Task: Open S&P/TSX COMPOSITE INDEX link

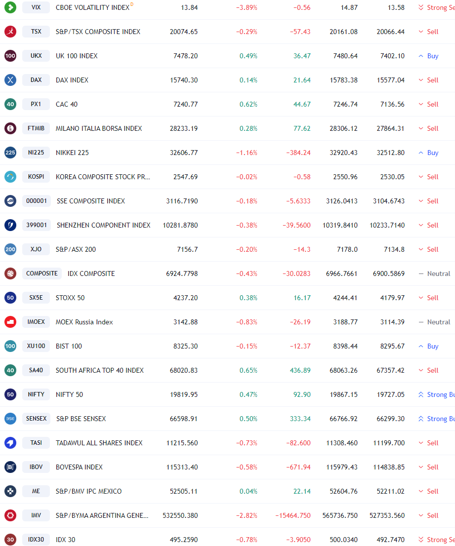Action: 98,32
